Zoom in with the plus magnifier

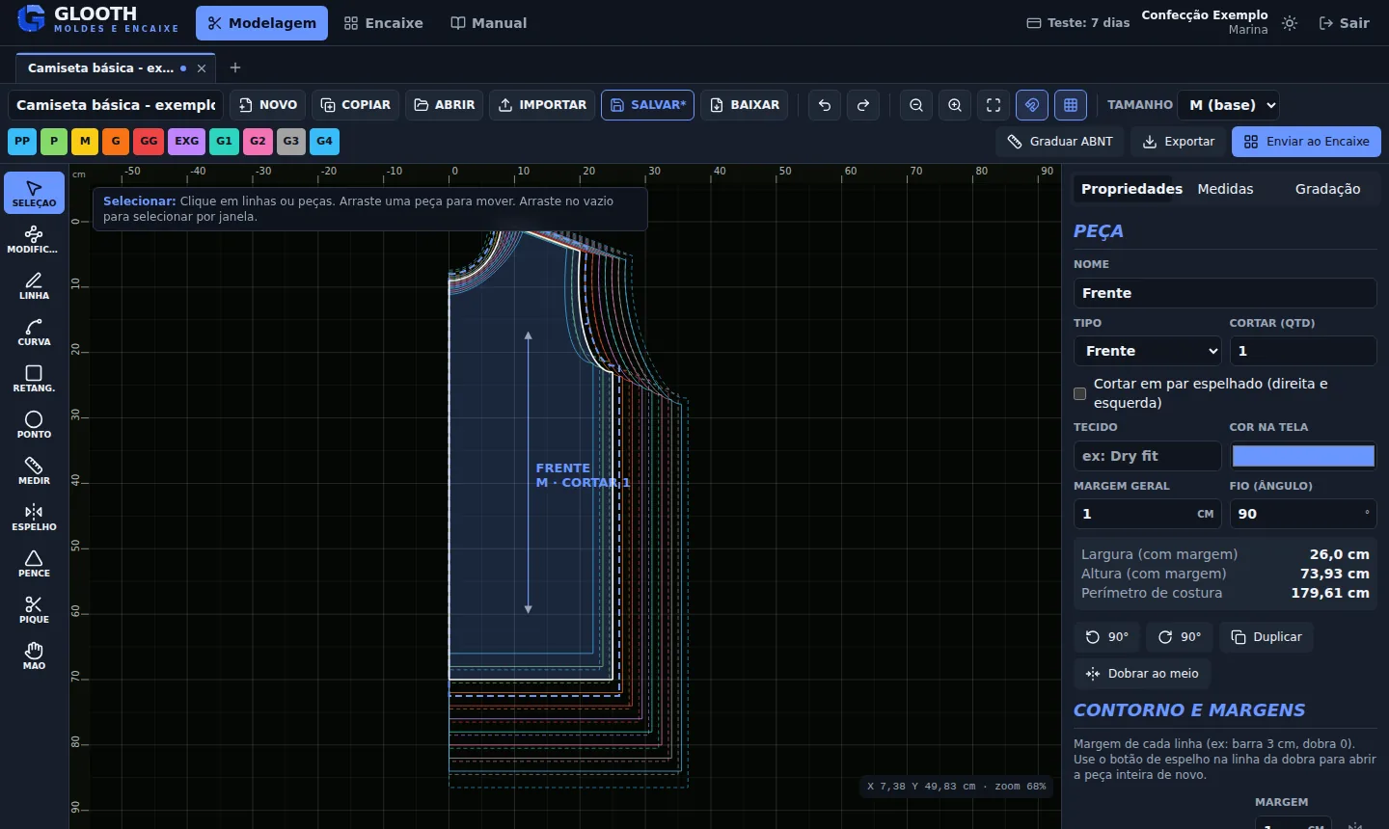[955, 105]
